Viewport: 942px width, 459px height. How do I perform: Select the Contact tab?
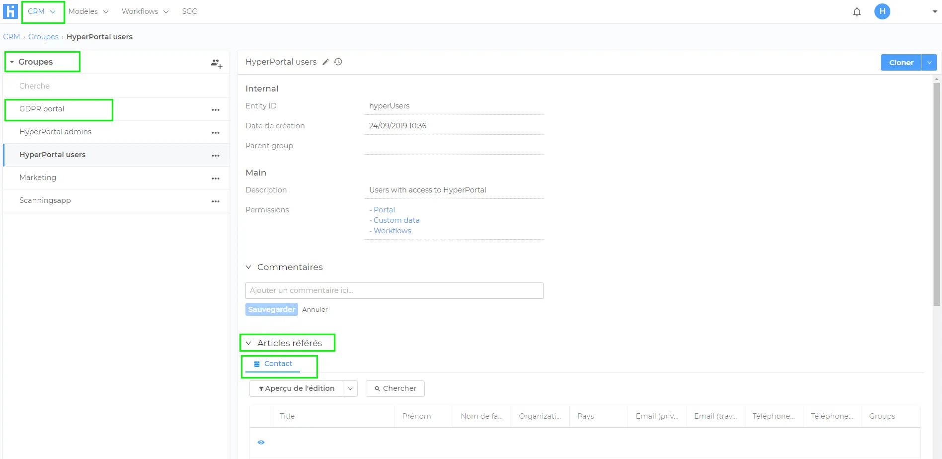[273, 364]
